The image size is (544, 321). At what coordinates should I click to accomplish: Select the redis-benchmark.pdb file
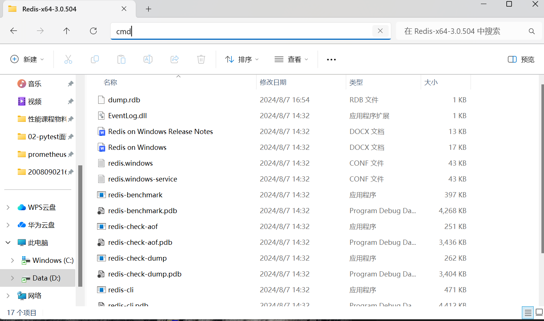pyautogui.click(x=142, y=211)
